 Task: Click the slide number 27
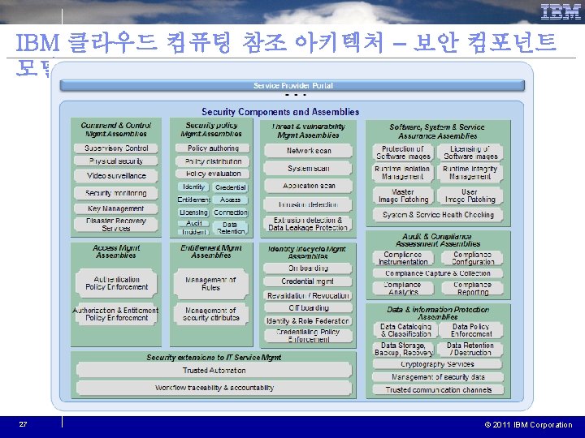tap(23, 424)
